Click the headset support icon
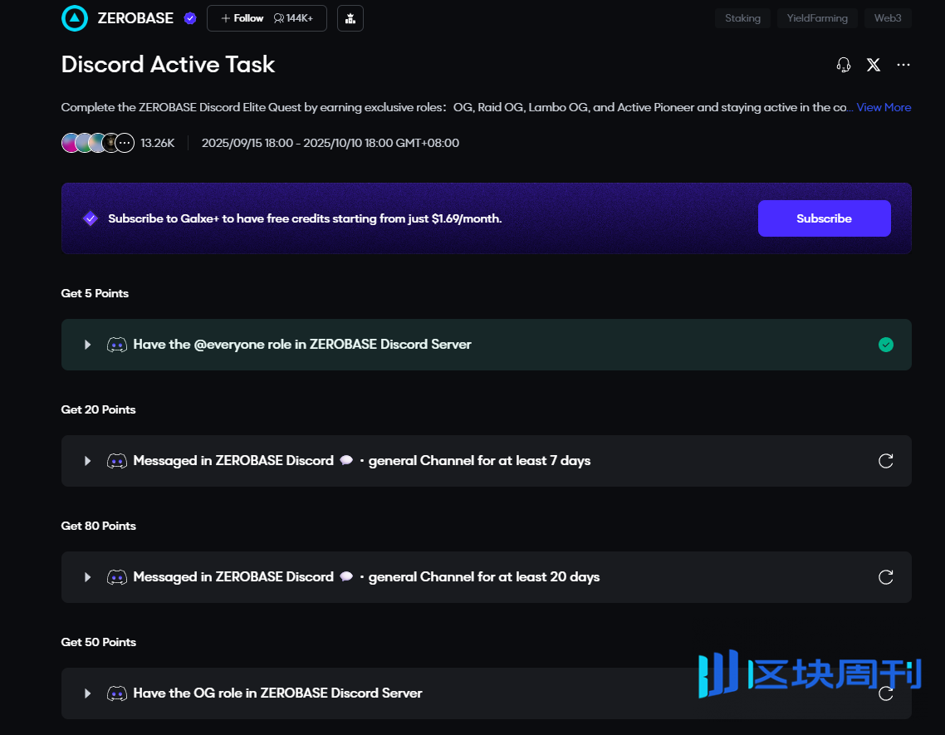This screenshot has width=945, height=735. pyautogui.click(x=844, y=65)
